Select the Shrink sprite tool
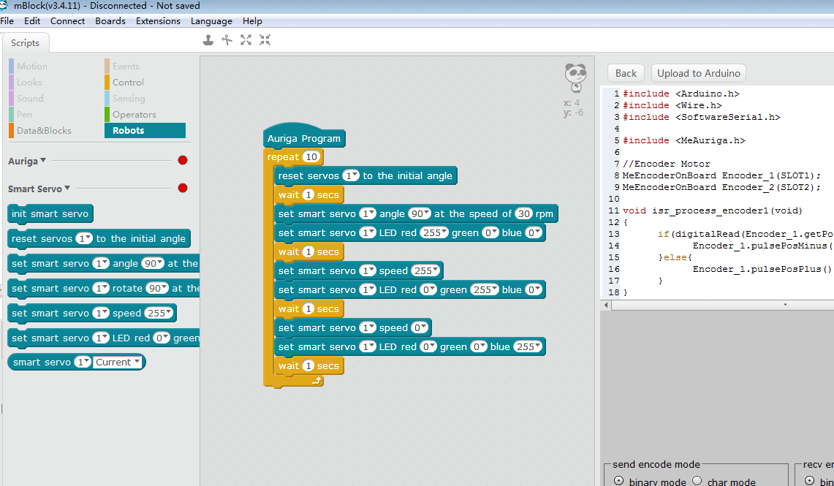Image resolution: width=834 pixels, height=486 pixels. pos(265,40)
